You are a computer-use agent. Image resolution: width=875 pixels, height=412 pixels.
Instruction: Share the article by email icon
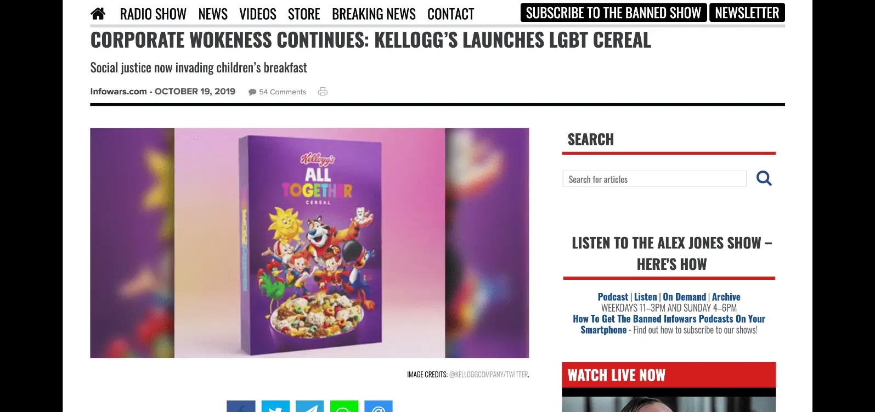click(x=379, y=407)
